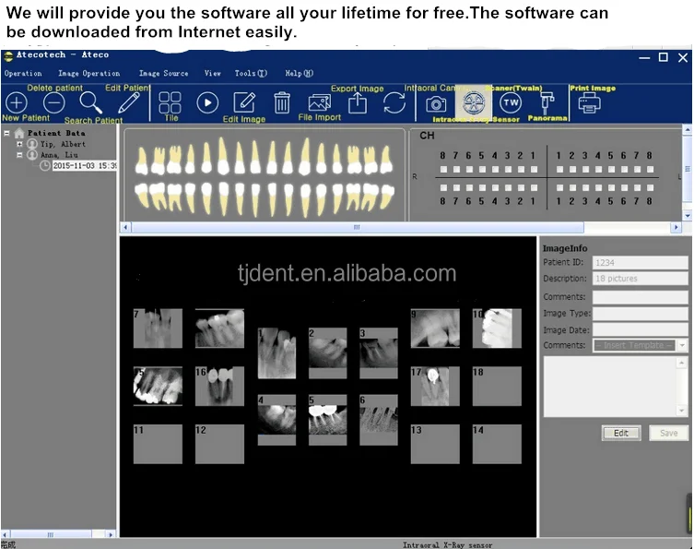The height and width of the screenshot is (549, 694).
Task: Collapse the Anna, Liu patient node
Action: pyautogui.click(x=19, y=155)
